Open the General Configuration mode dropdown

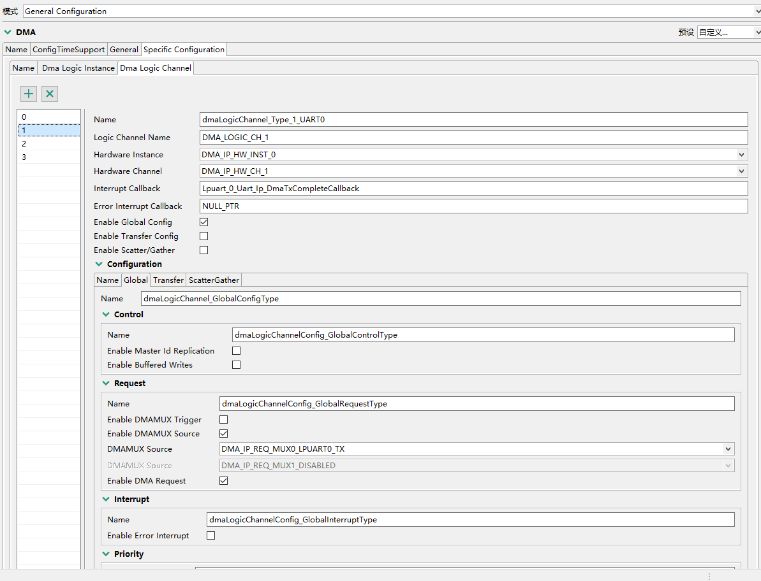[389, 11]
